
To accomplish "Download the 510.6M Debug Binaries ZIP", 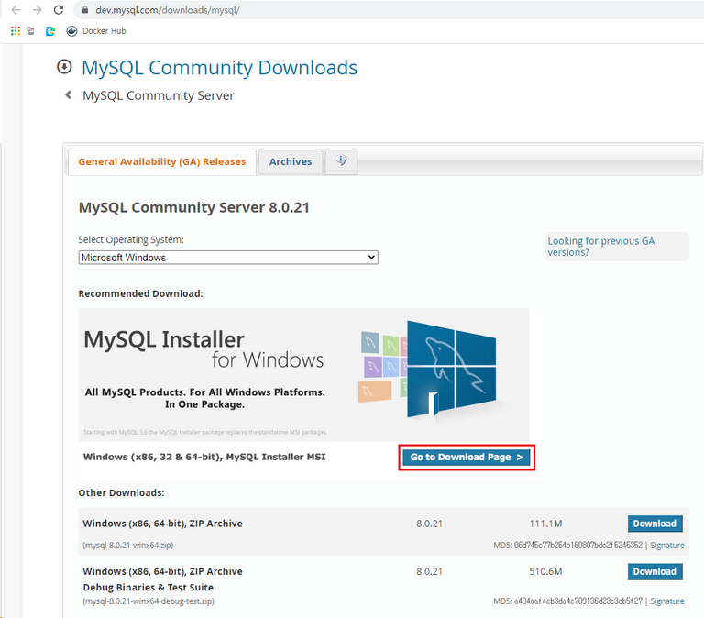I will (x=654, y=572).
